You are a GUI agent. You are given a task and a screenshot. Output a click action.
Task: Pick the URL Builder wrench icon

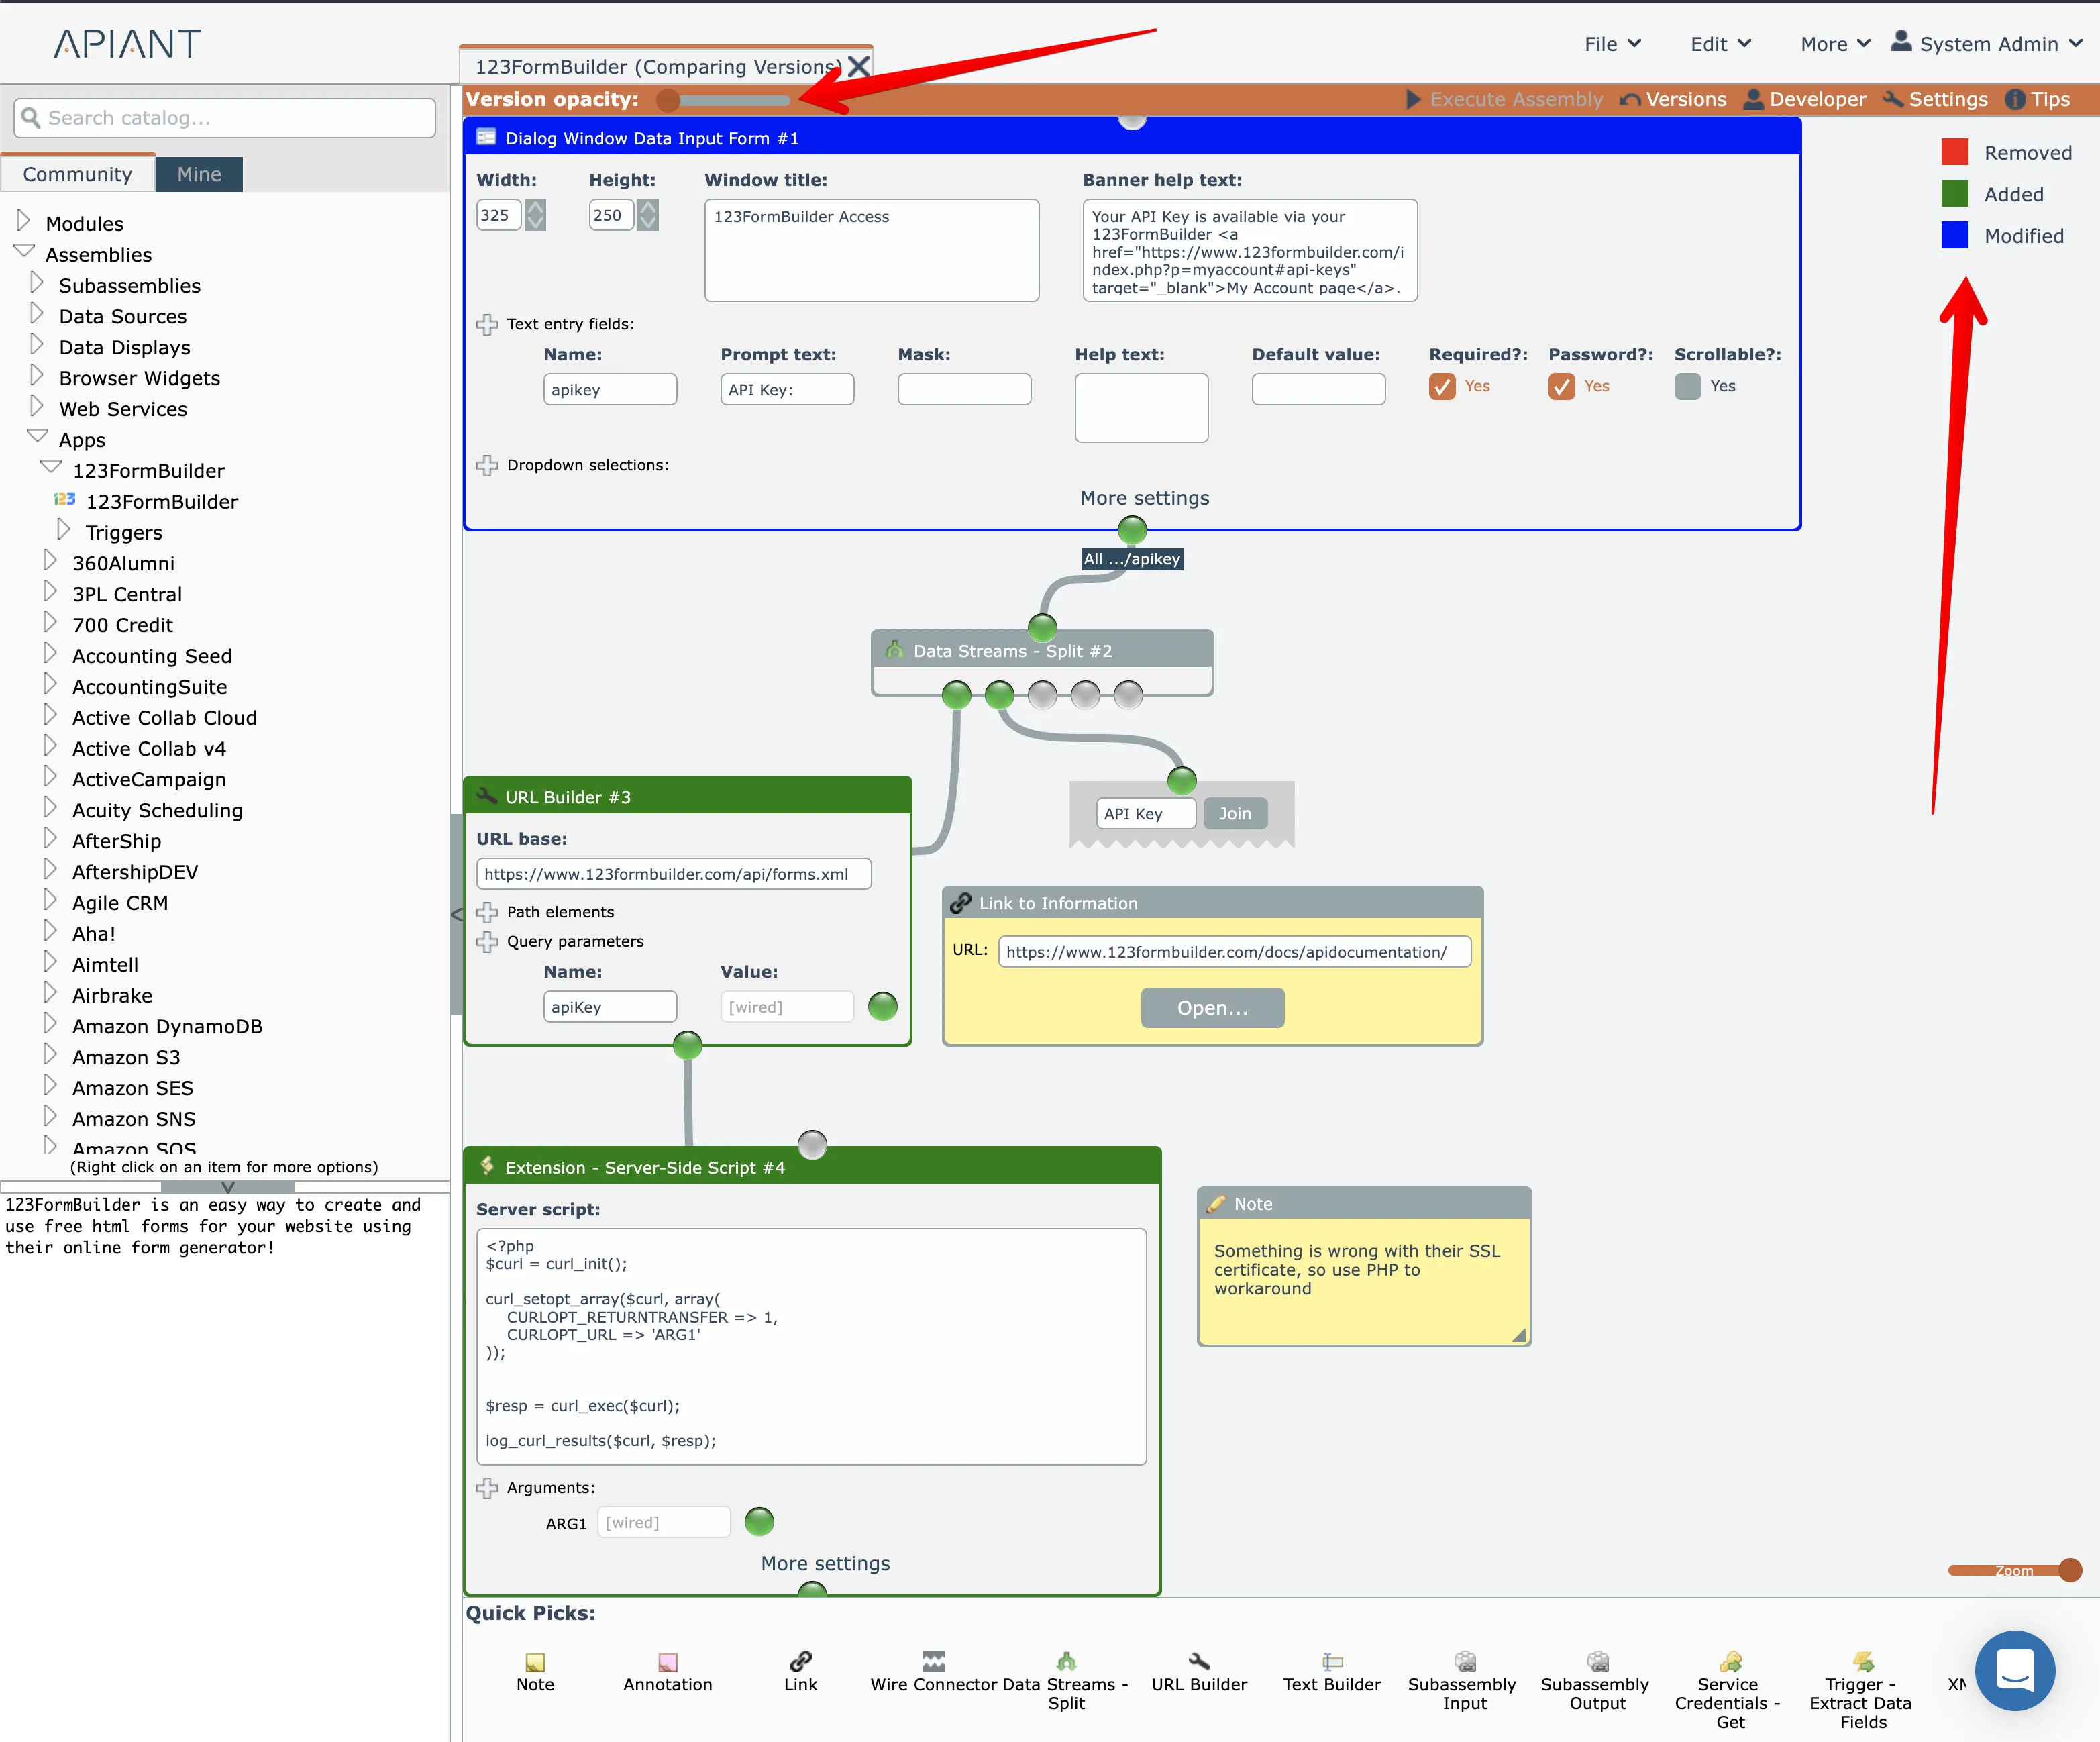[1199, 1661]
